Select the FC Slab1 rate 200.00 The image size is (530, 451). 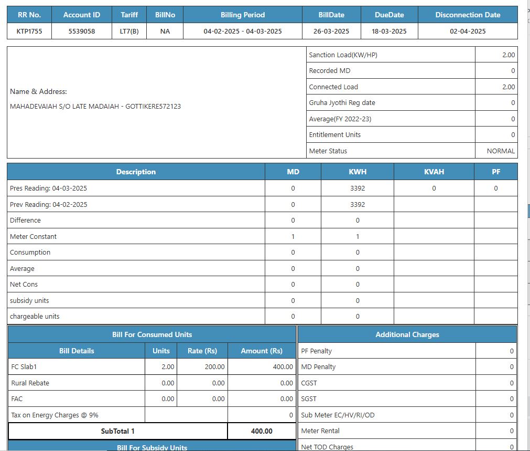tap(214, 366)
